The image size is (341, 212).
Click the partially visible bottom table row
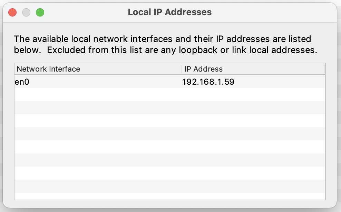[169, 196]
